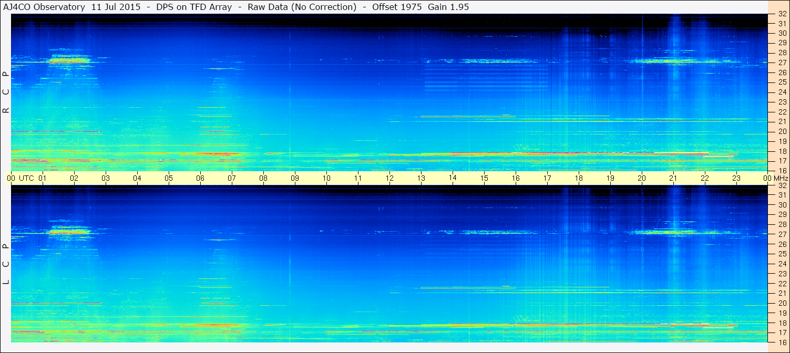Click the 21 hour marker on time axis
Image resolution: width=790 pixels, height=353 pixels.
(673, 178)
